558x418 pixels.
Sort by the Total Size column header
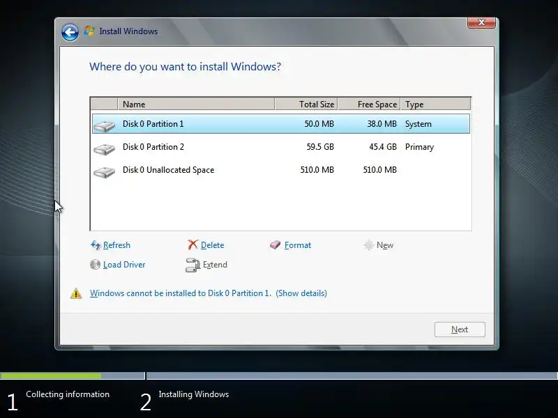(306, 104)
